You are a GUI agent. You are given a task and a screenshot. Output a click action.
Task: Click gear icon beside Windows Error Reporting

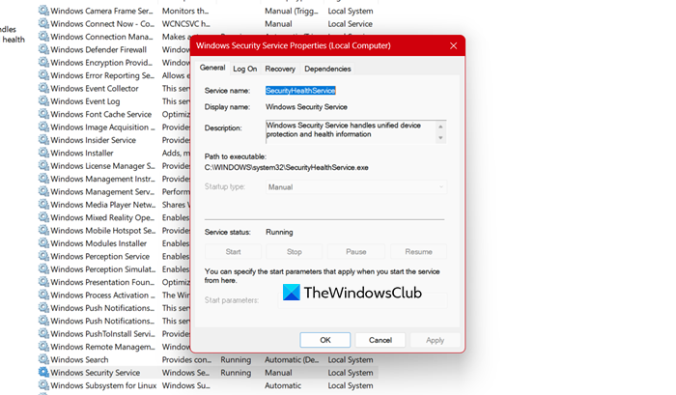(x=43, y=75)
